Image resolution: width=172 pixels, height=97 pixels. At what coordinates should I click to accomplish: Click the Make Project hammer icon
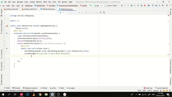[x=91, y=5]
